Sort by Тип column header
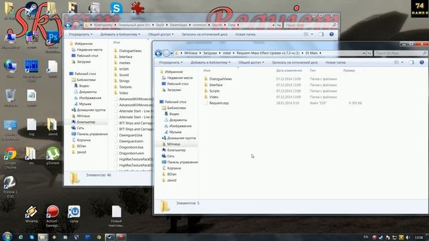 [x=312, y=70]
